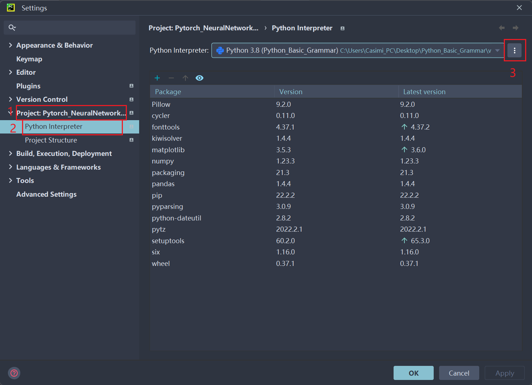Expand Appearance & Behavior section
The height and width of the screenshot is (385, 532).
10,45
